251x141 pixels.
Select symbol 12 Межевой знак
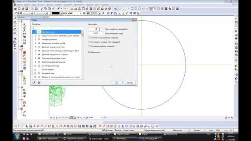pos(57,73)
